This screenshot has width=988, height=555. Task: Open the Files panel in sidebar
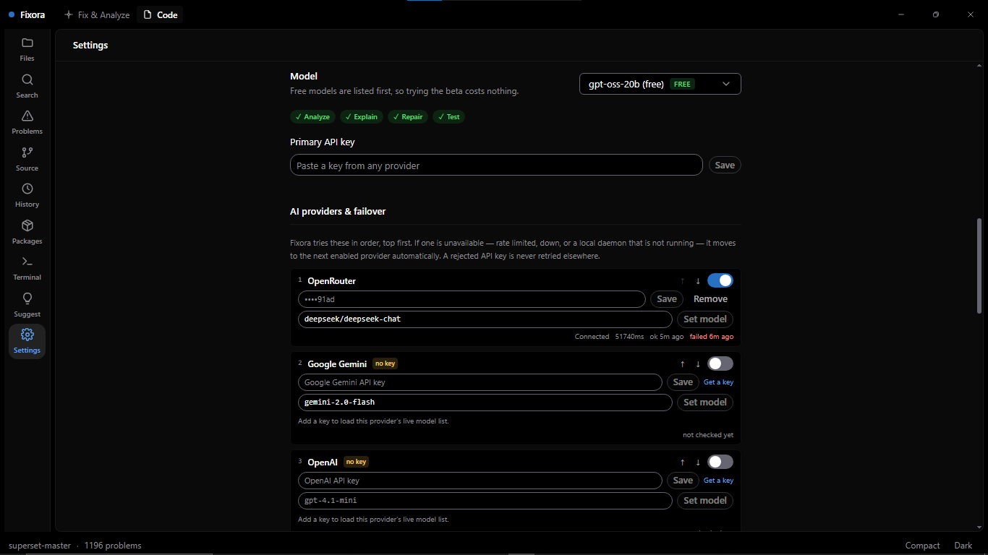coord(27,49)
